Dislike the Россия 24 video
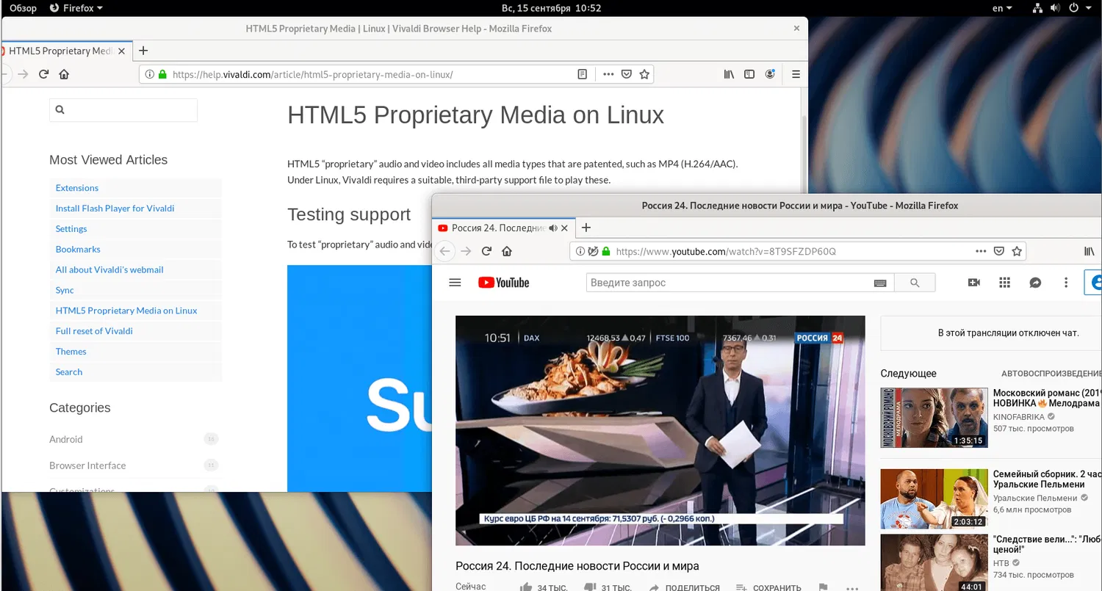 coord(589,587)
